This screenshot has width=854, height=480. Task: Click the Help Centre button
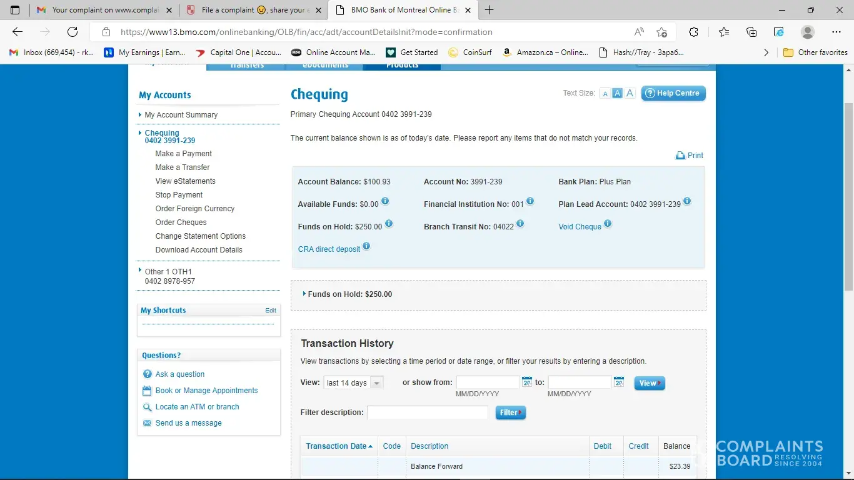pos(673,93)
